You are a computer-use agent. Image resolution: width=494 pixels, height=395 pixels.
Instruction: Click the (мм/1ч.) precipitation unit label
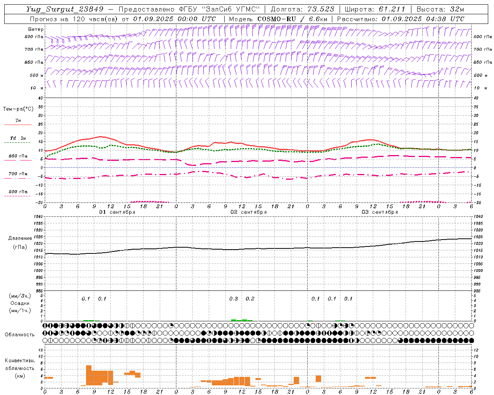(x=20, y=311)
